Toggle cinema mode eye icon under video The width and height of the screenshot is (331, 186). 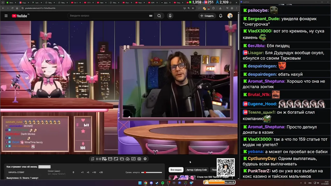(x=104, y=159)
